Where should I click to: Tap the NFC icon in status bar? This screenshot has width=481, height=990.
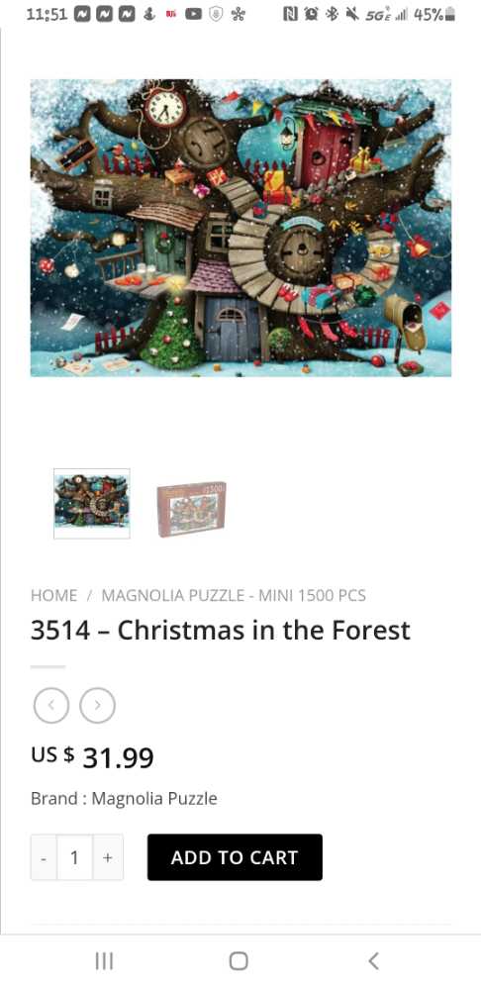[290, 14]
